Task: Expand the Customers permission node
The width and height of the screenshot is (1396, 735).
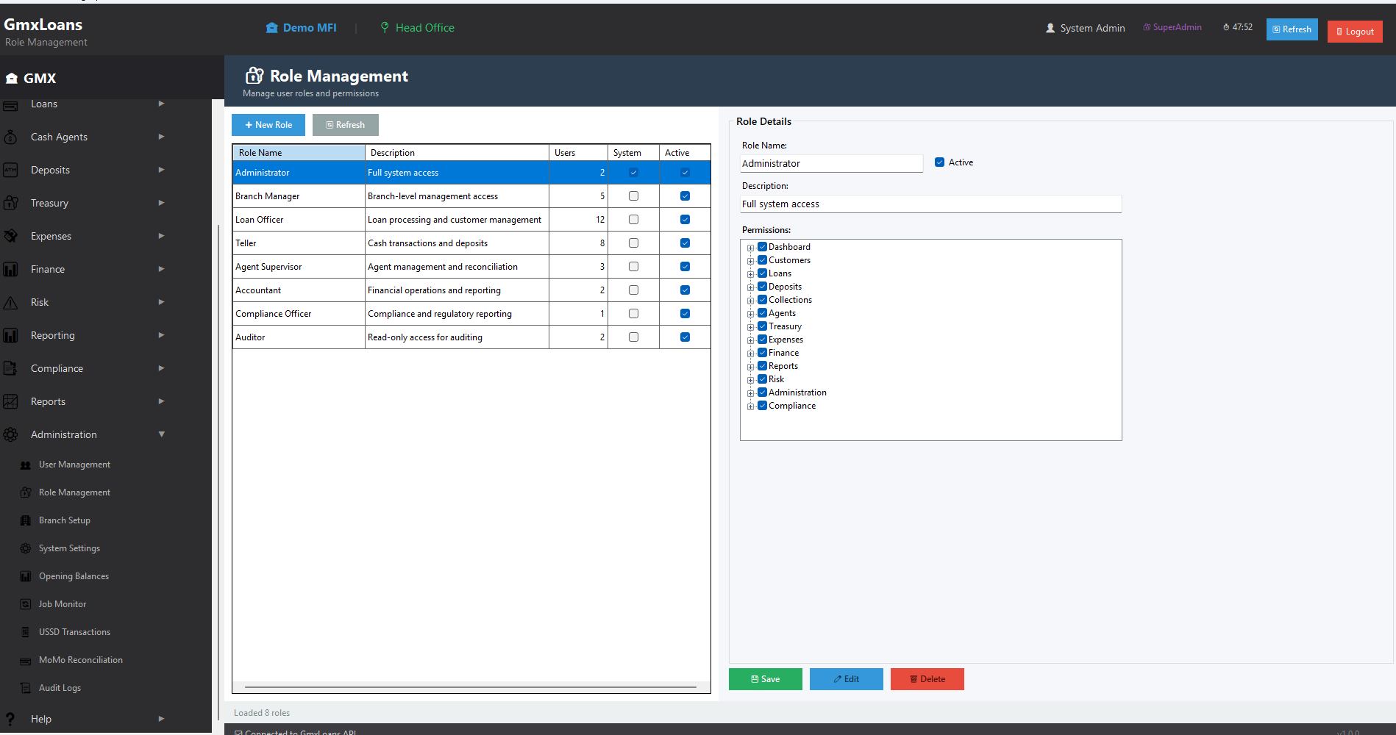Action: pyautogui.click(x=750, y=261)
